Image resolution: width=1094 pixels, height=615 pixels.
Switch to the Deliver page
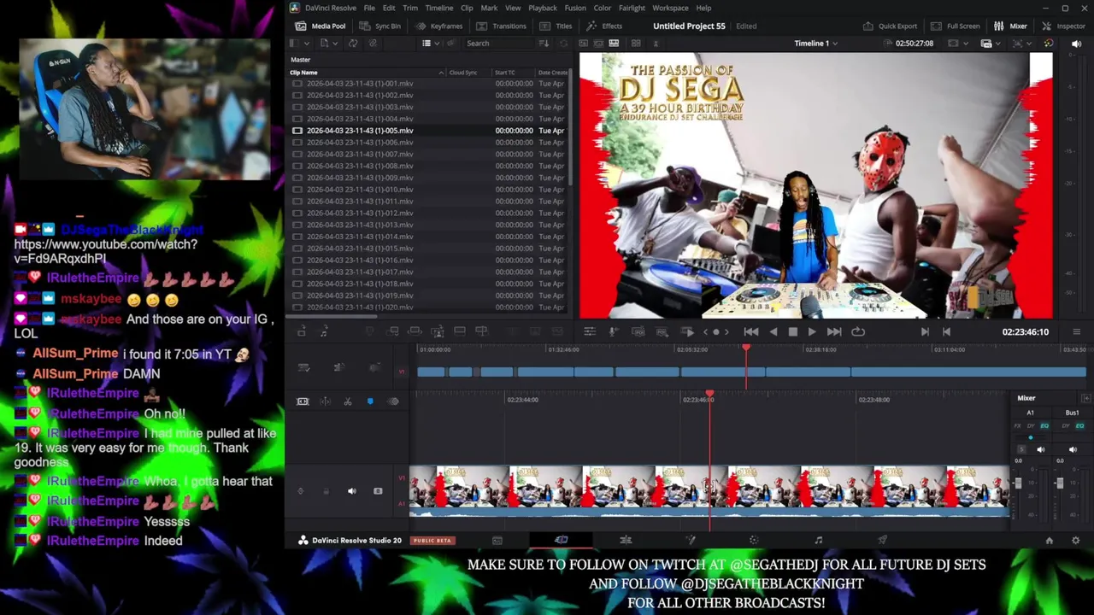(x=882, y=540)
